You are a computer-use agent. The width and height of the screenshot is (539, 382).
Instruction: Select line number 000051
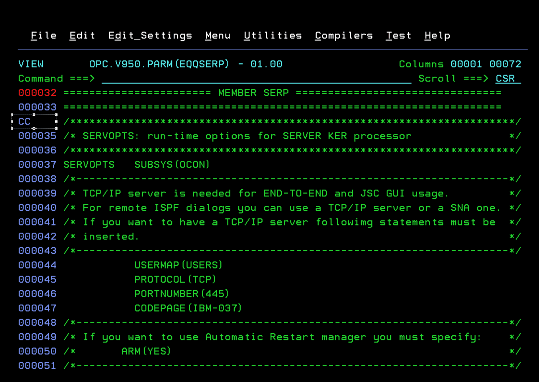37,366
